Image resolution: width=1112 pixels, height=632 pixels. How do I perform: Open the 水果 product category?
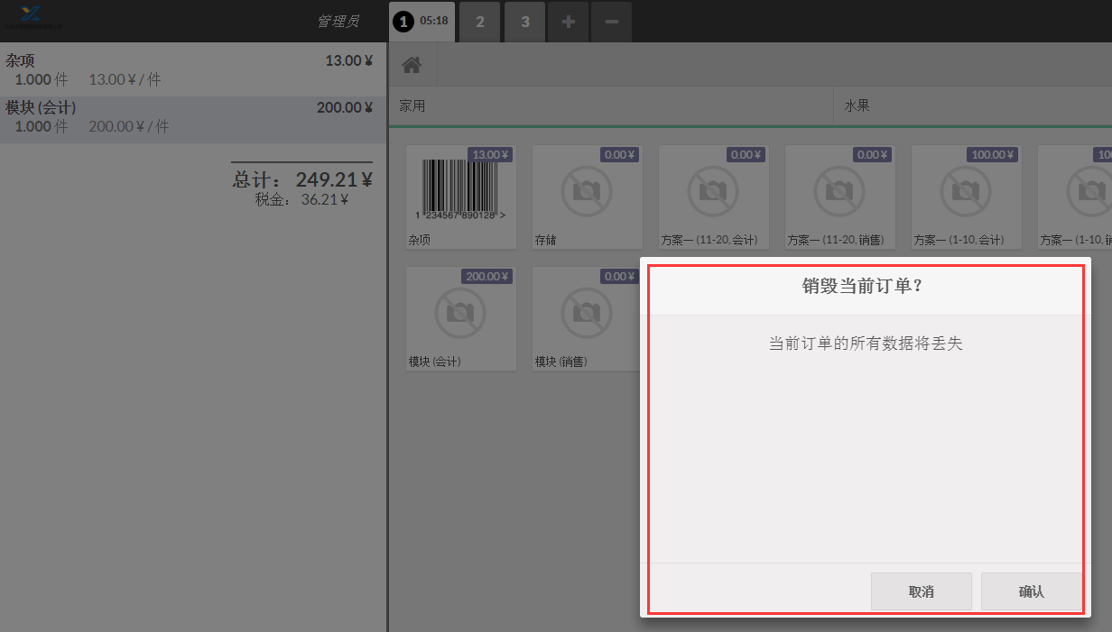[973, 106]
